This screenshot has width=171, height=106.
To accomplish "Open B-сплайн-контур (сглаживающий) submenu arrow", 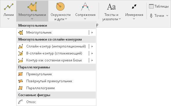I will click(x=92, y=53).
